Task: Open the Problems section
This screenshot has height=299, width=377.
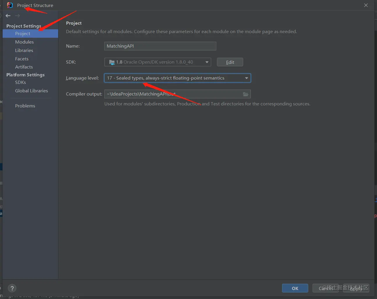Action: coord(25,106)
